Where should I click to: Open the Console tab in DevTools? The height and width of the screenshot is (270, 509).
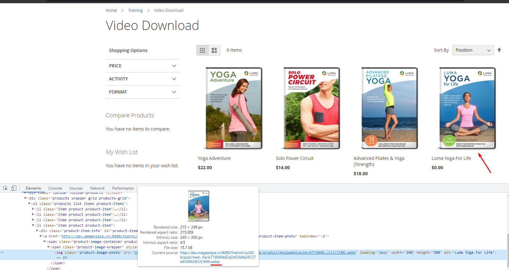tap(55, 188)
